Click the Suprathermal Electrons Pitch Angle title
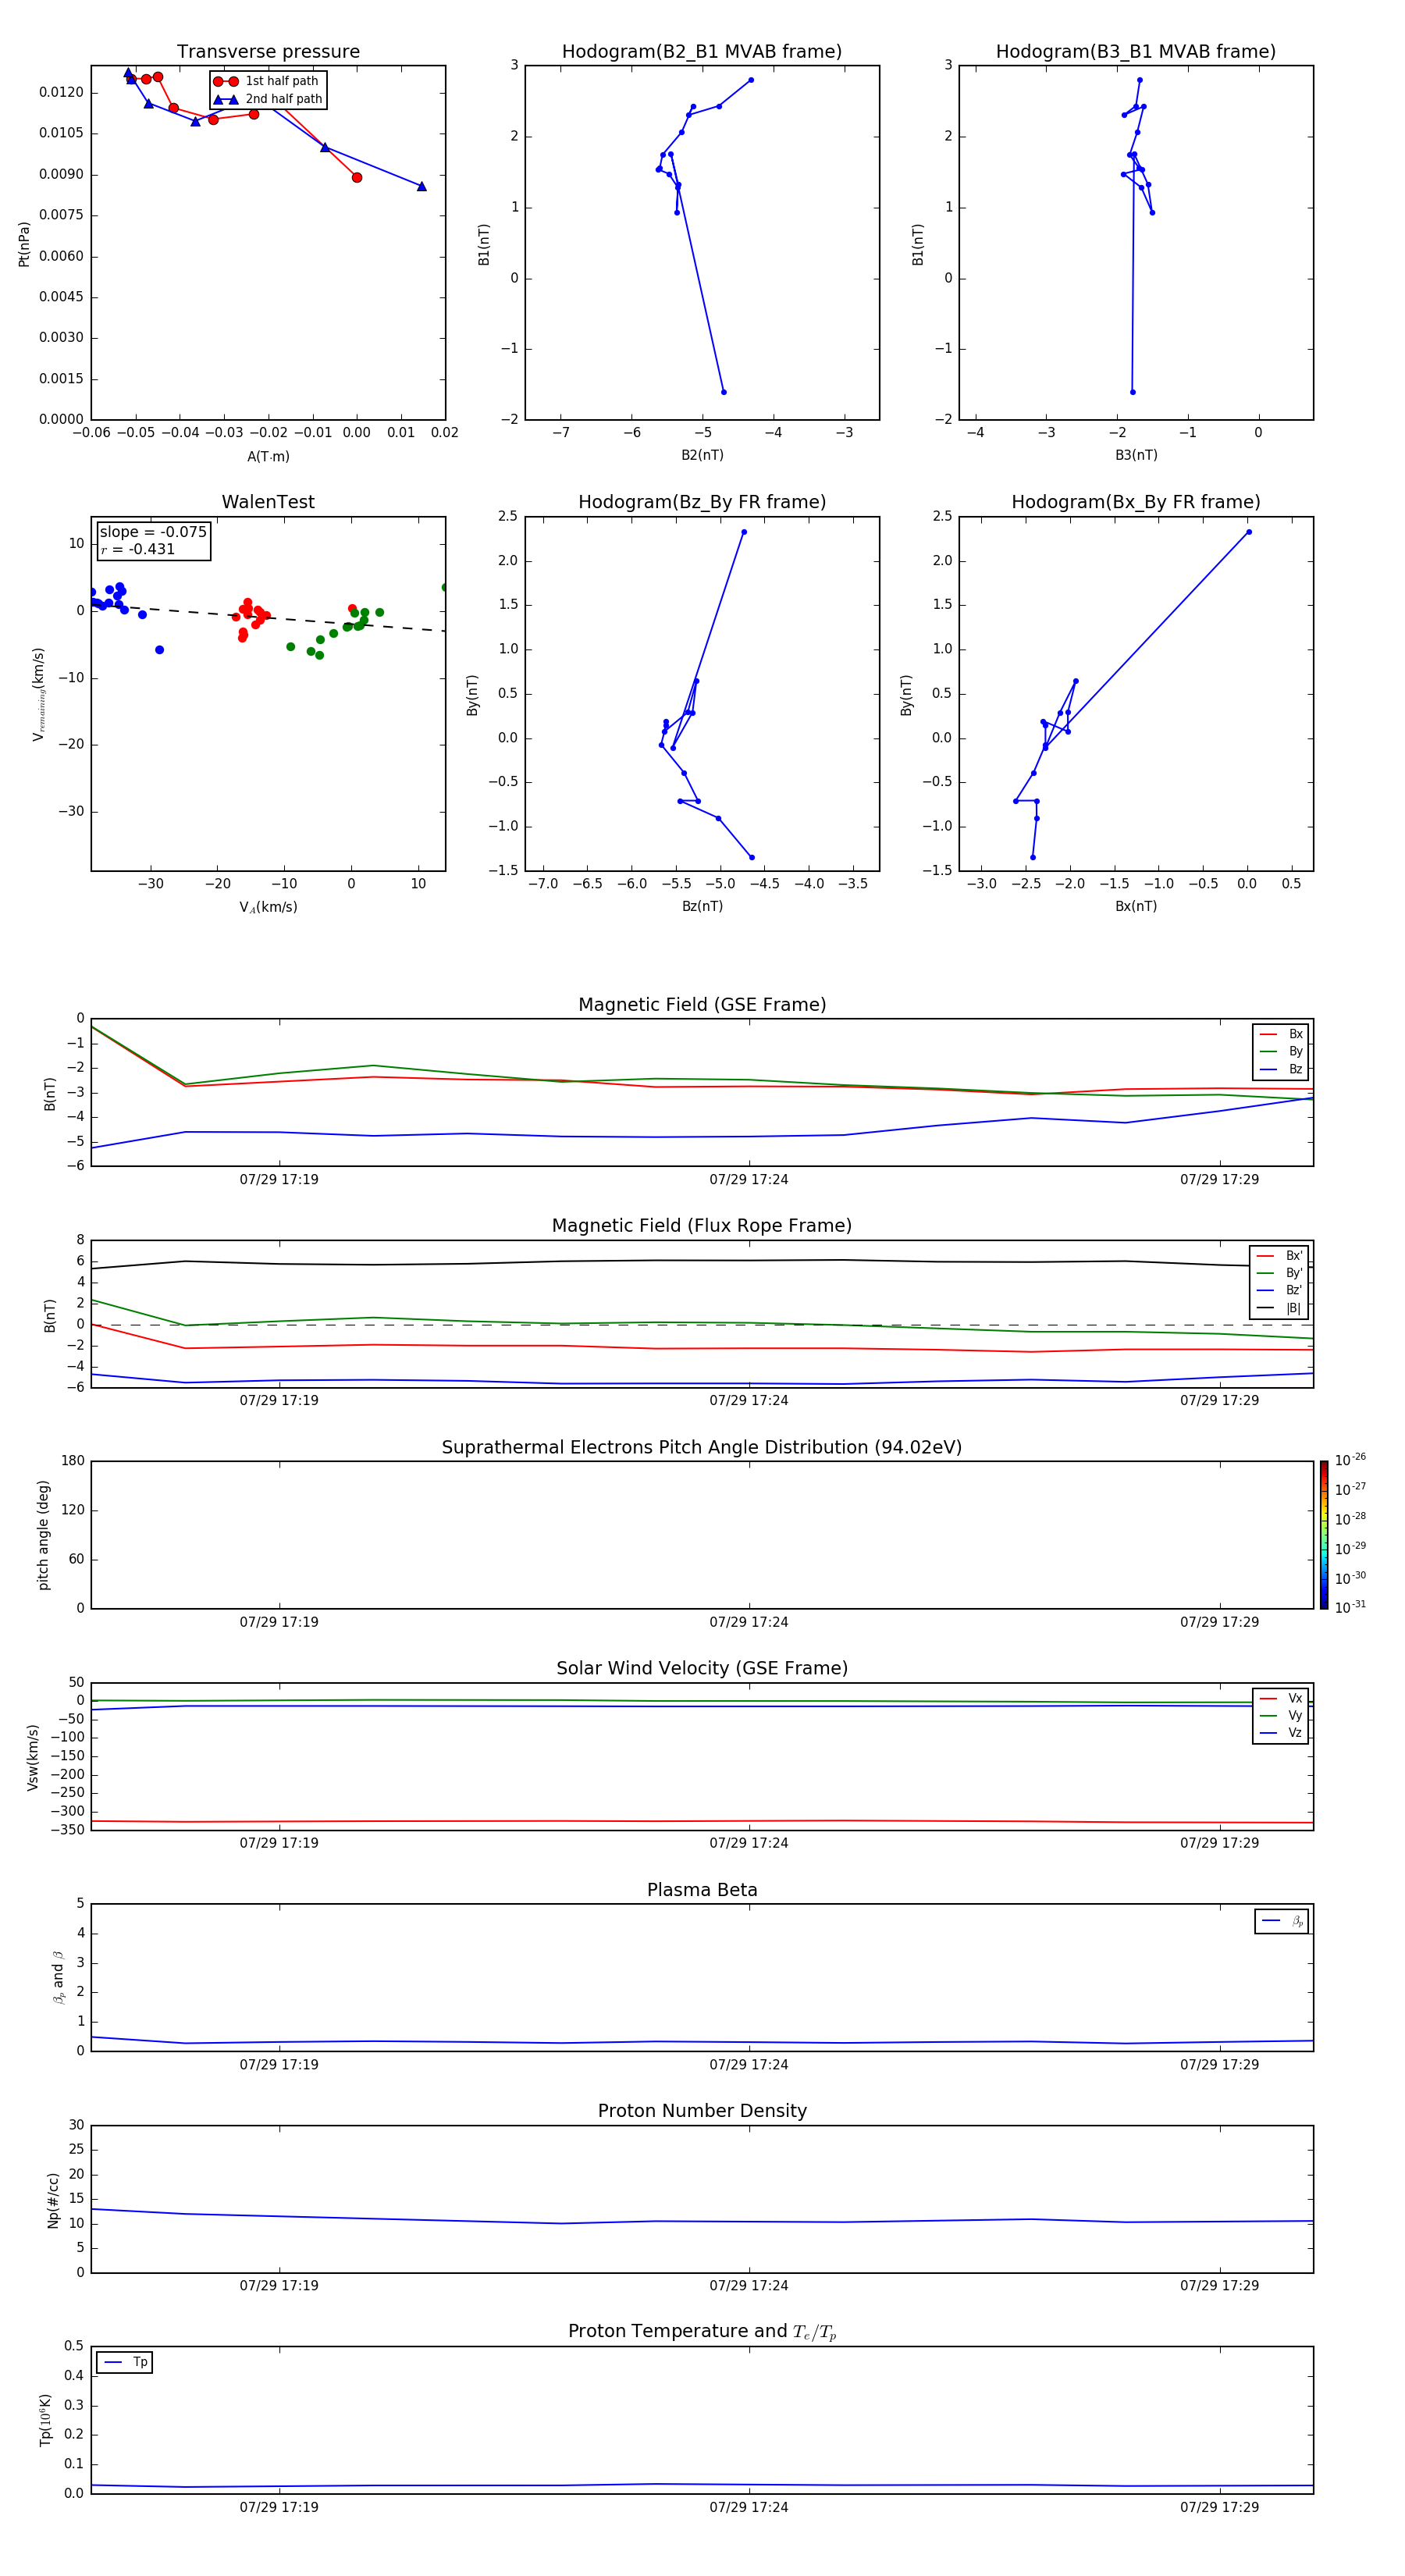 coord(702,1448)
